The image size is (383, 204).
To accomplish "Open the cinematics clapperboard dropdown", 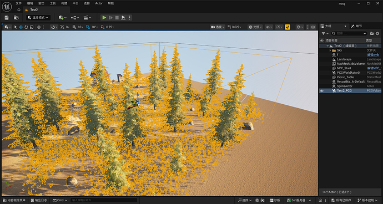I will [x=88, y=18].
